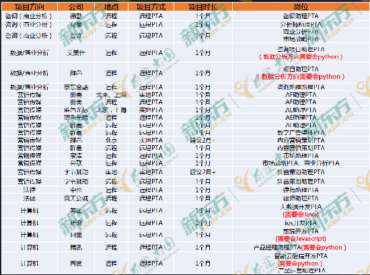
Task: Select the 中伦 company cell
Action: pos(76,190)
